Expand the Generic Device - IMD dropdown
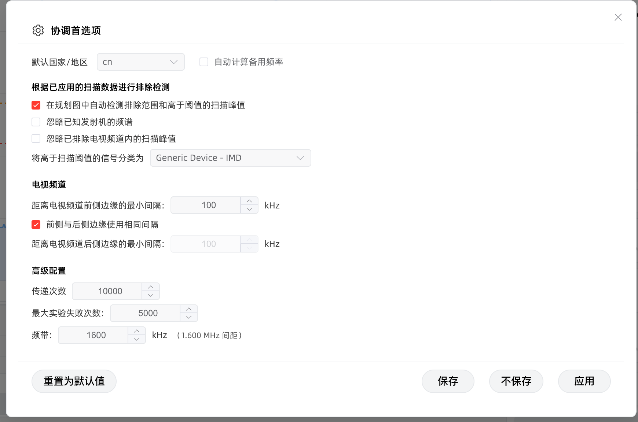The width and height of the screenshot is (638, 422). coord(231,158)
